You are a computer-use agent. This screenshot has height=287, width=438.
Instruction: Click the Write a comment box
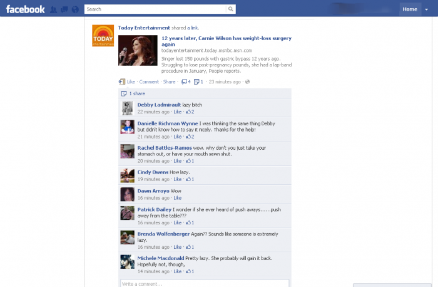[205, 283]
